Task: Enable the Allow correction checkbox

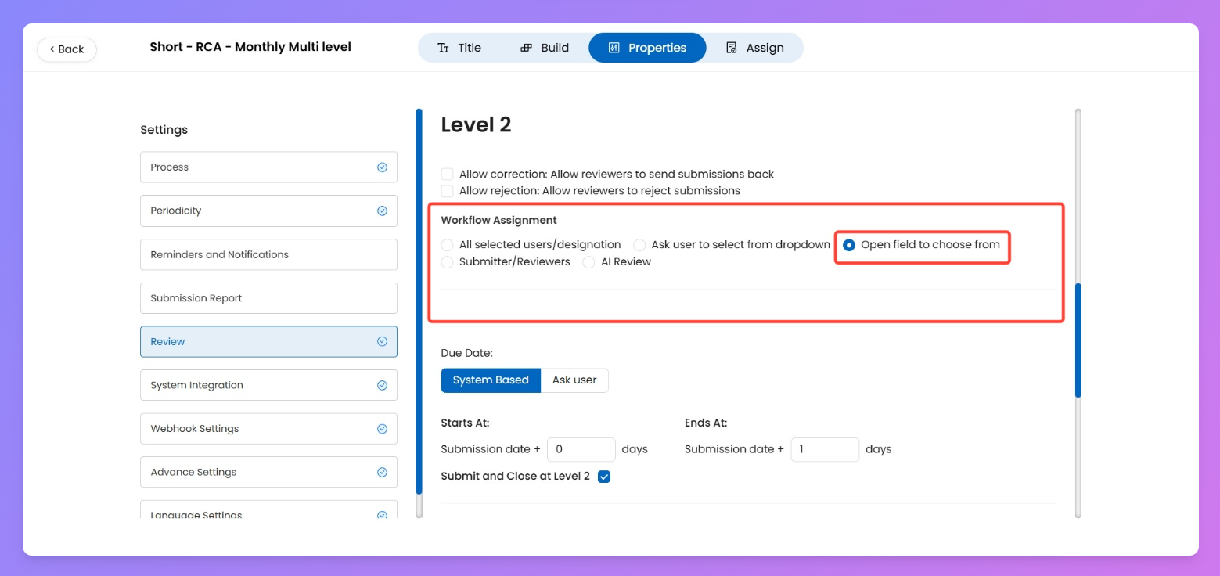Action: (x=448, y=174)
